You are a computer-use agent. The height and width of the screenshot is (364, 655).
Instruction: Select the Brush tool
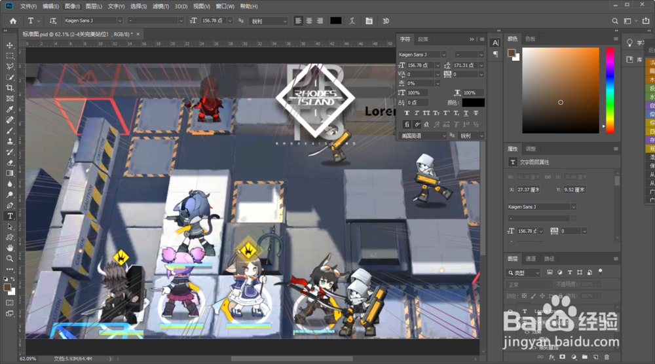(10, 131)
